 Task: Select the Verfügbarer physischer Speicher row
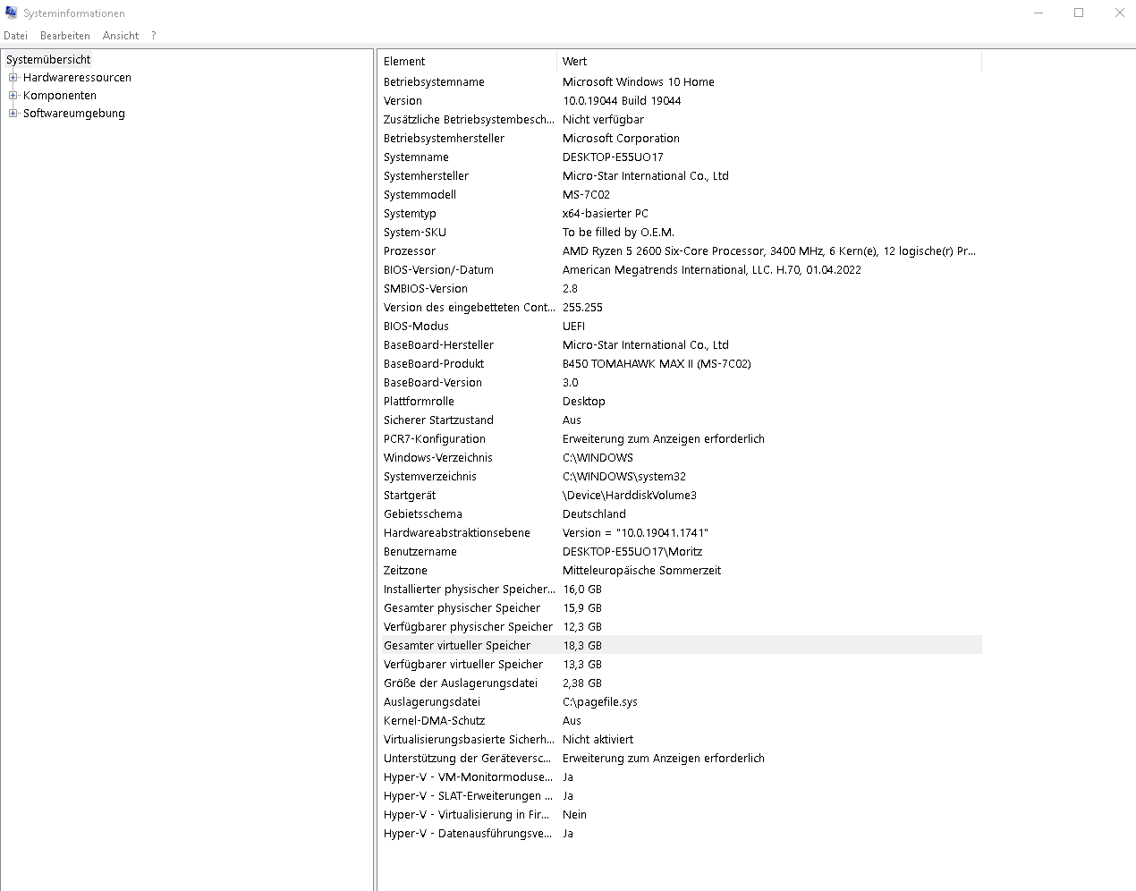click(x=680, y=627)
